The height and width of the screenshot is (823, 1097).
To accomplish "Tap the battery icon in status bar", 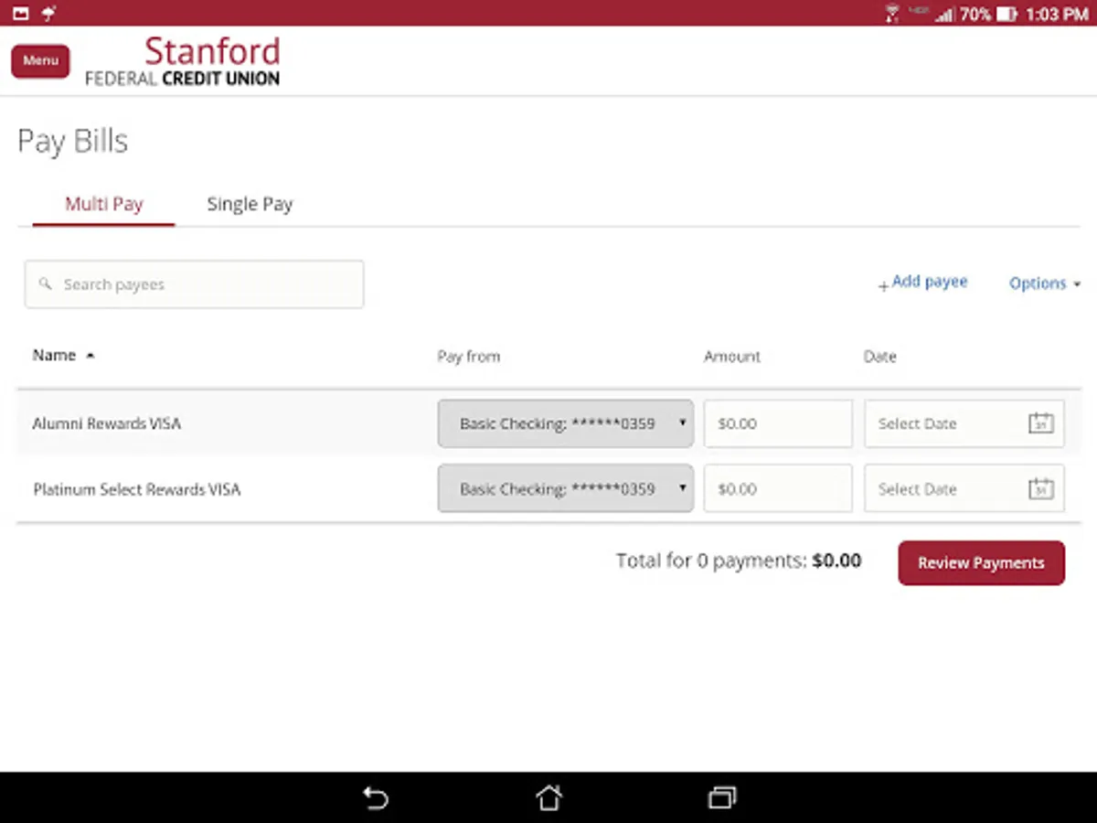I will pos(1007,14).
